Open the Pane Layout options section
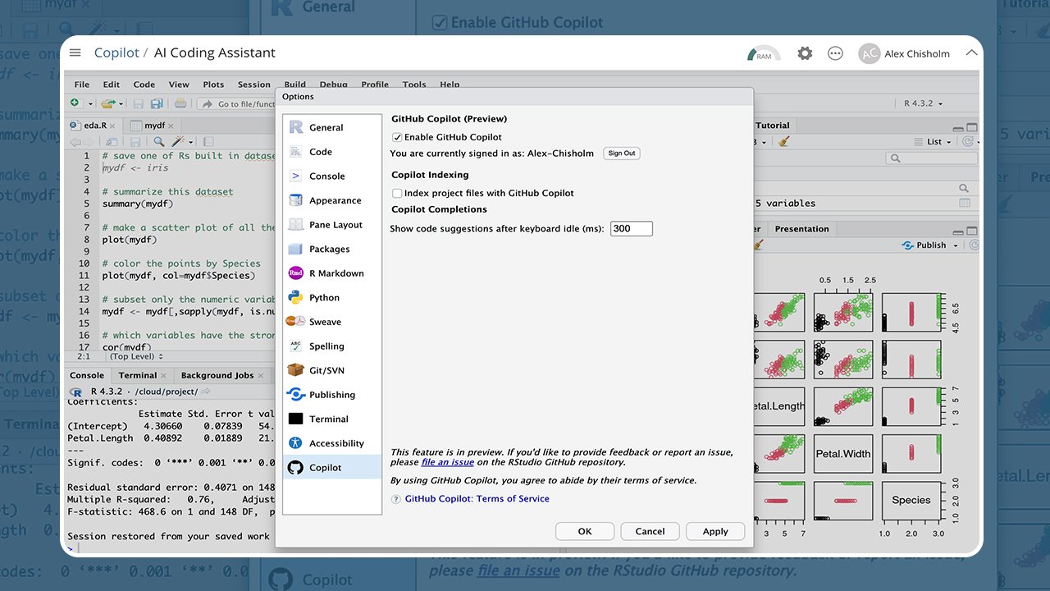The width and height of the screenshot is (1050, 591). 335,225
